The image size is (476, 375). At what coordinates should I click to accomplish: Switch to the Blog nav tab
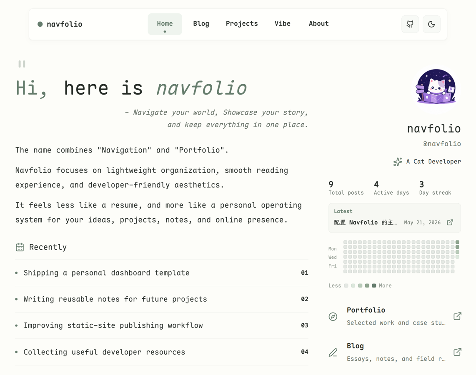point(201,24)
